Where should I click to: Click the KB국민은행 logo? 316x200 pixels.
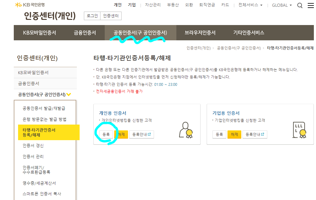(x=30, y=5)
